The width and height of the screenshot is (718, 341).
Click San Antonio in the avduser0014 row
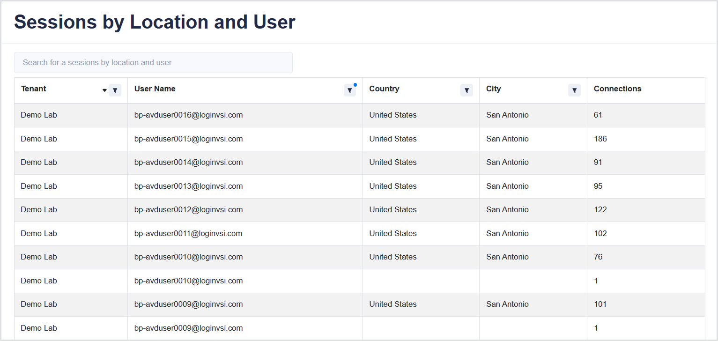pyautogui.click(x=507, y=162)
